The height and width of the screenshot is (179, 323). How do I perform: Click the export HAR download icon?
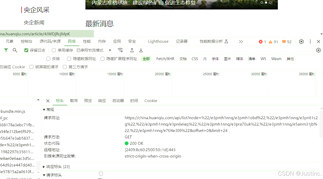[141, 50]
